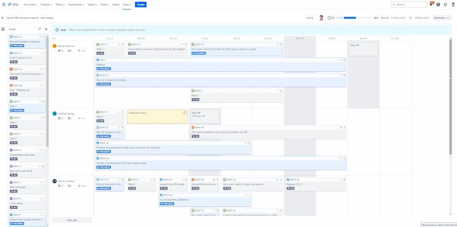Click the arrow between period dates
This screenshot has width=457, height=227.
[x=410, y=18]
